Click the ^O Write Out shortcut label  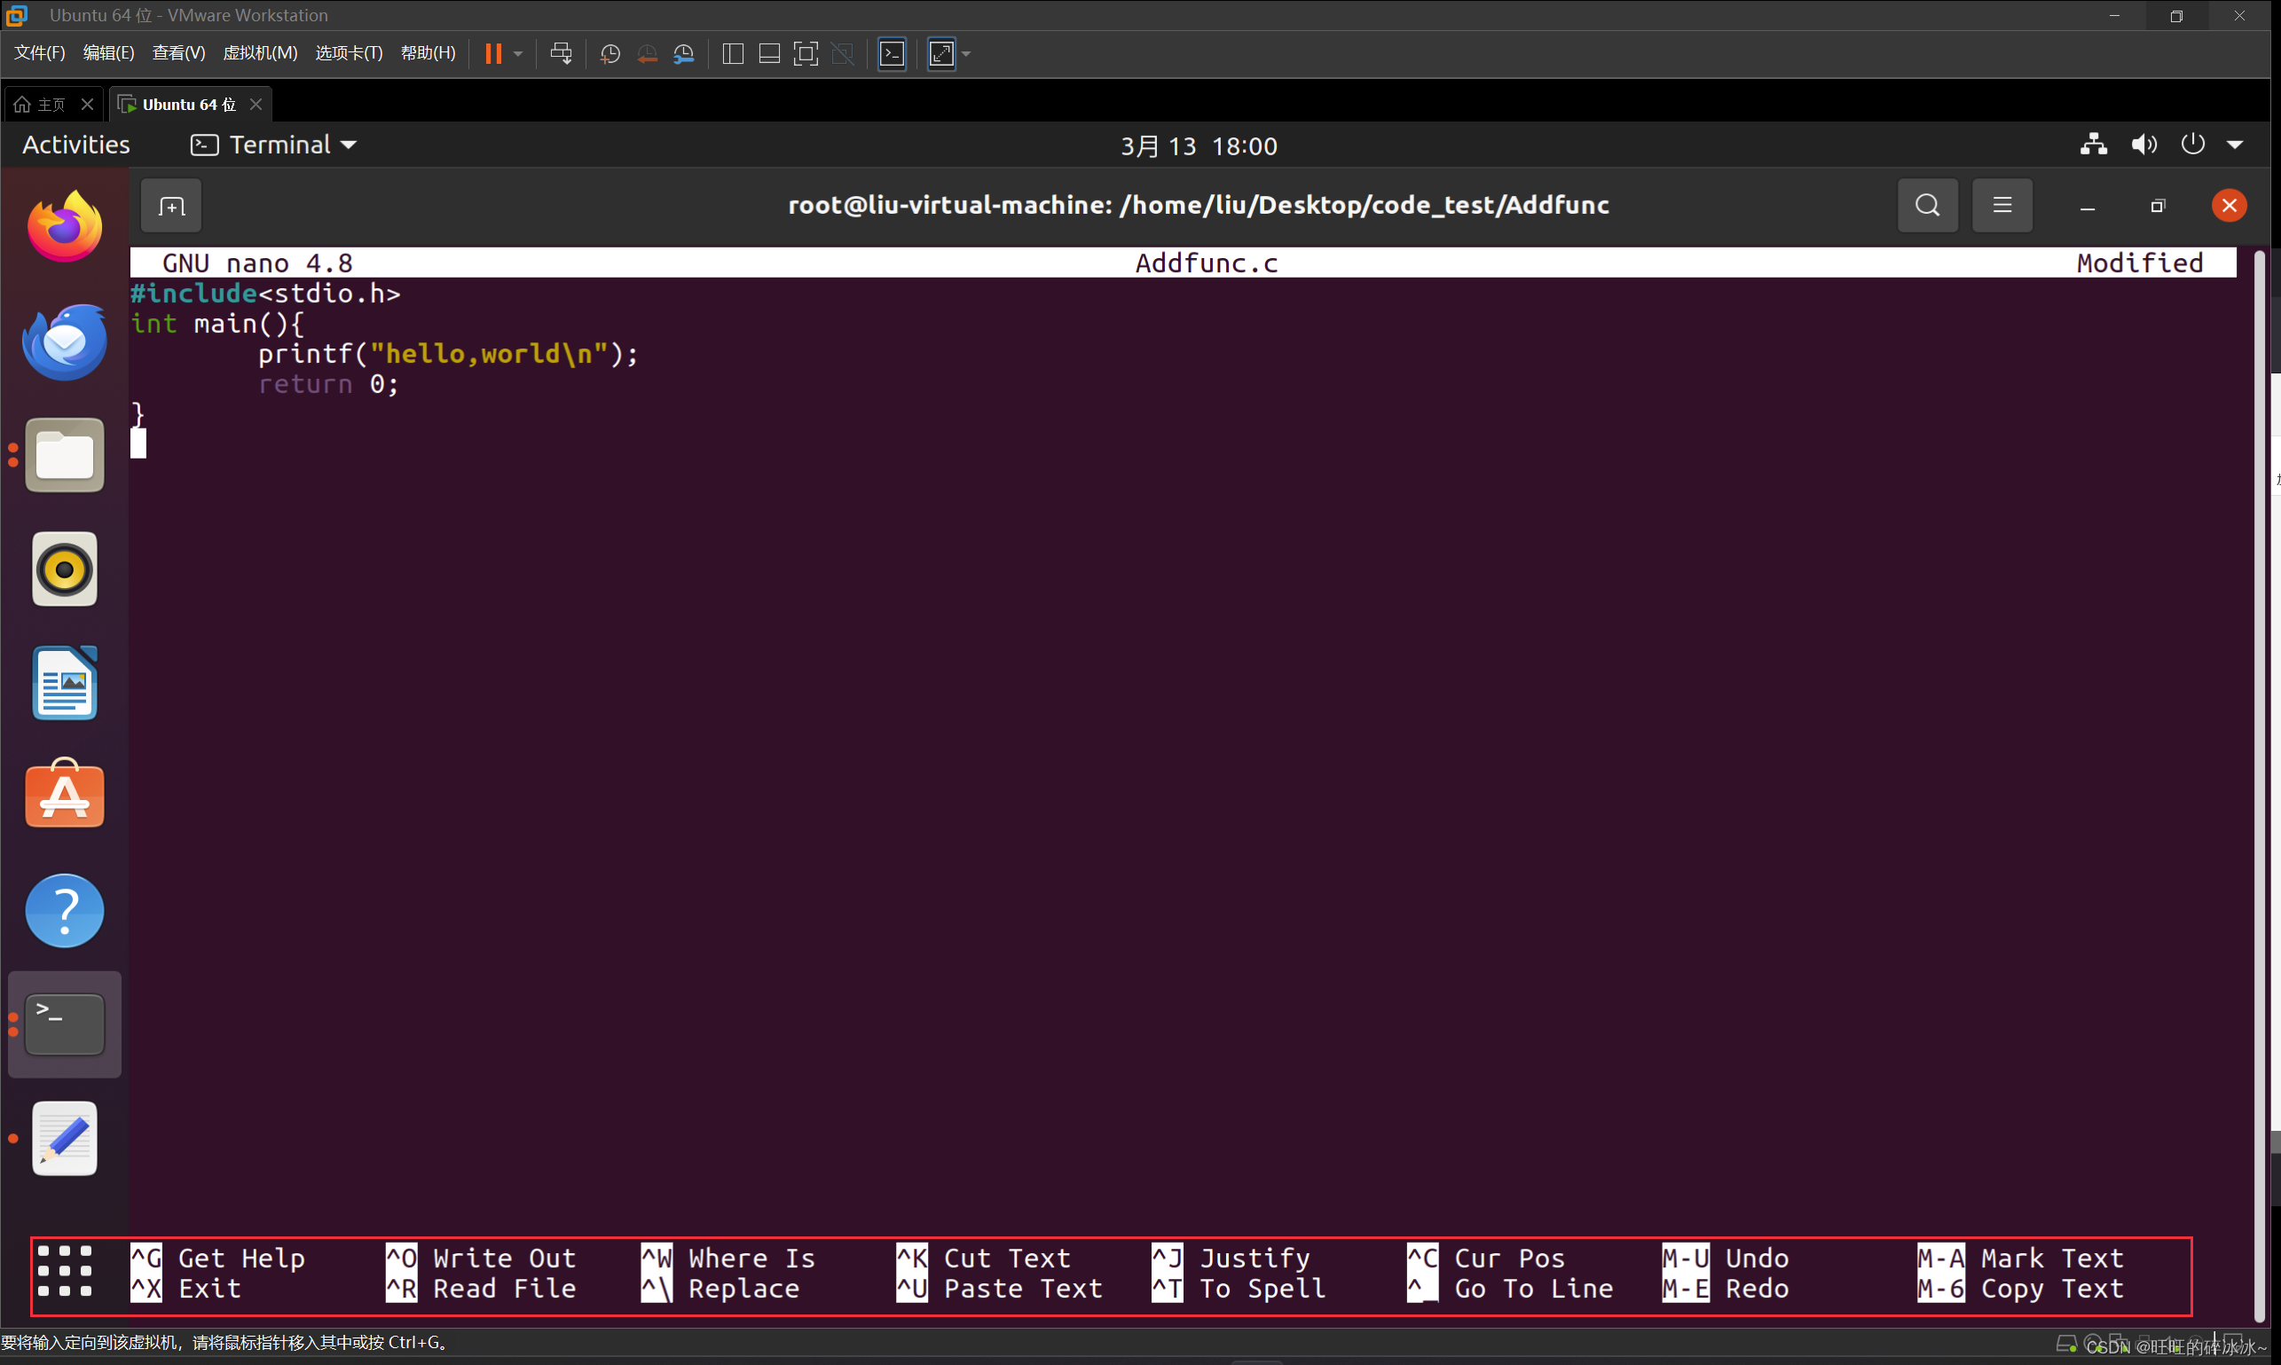[481, 1259]
